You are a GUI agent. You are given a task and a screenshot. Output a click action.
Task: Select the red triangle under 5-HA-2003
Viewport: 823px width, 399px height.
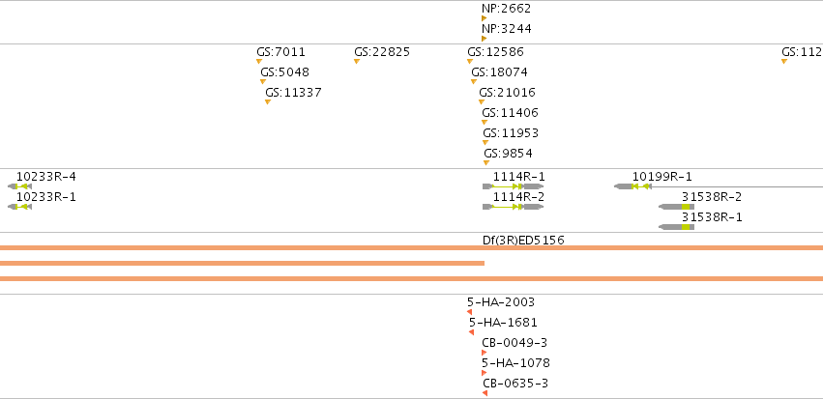point(469,312)
